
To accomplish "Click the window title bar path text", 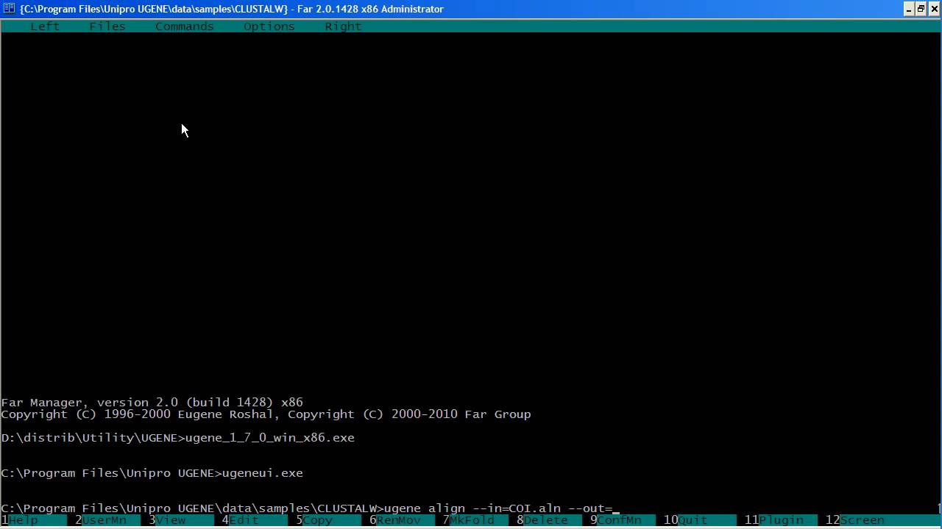I will pyautogui.click(x=232, y=9).
